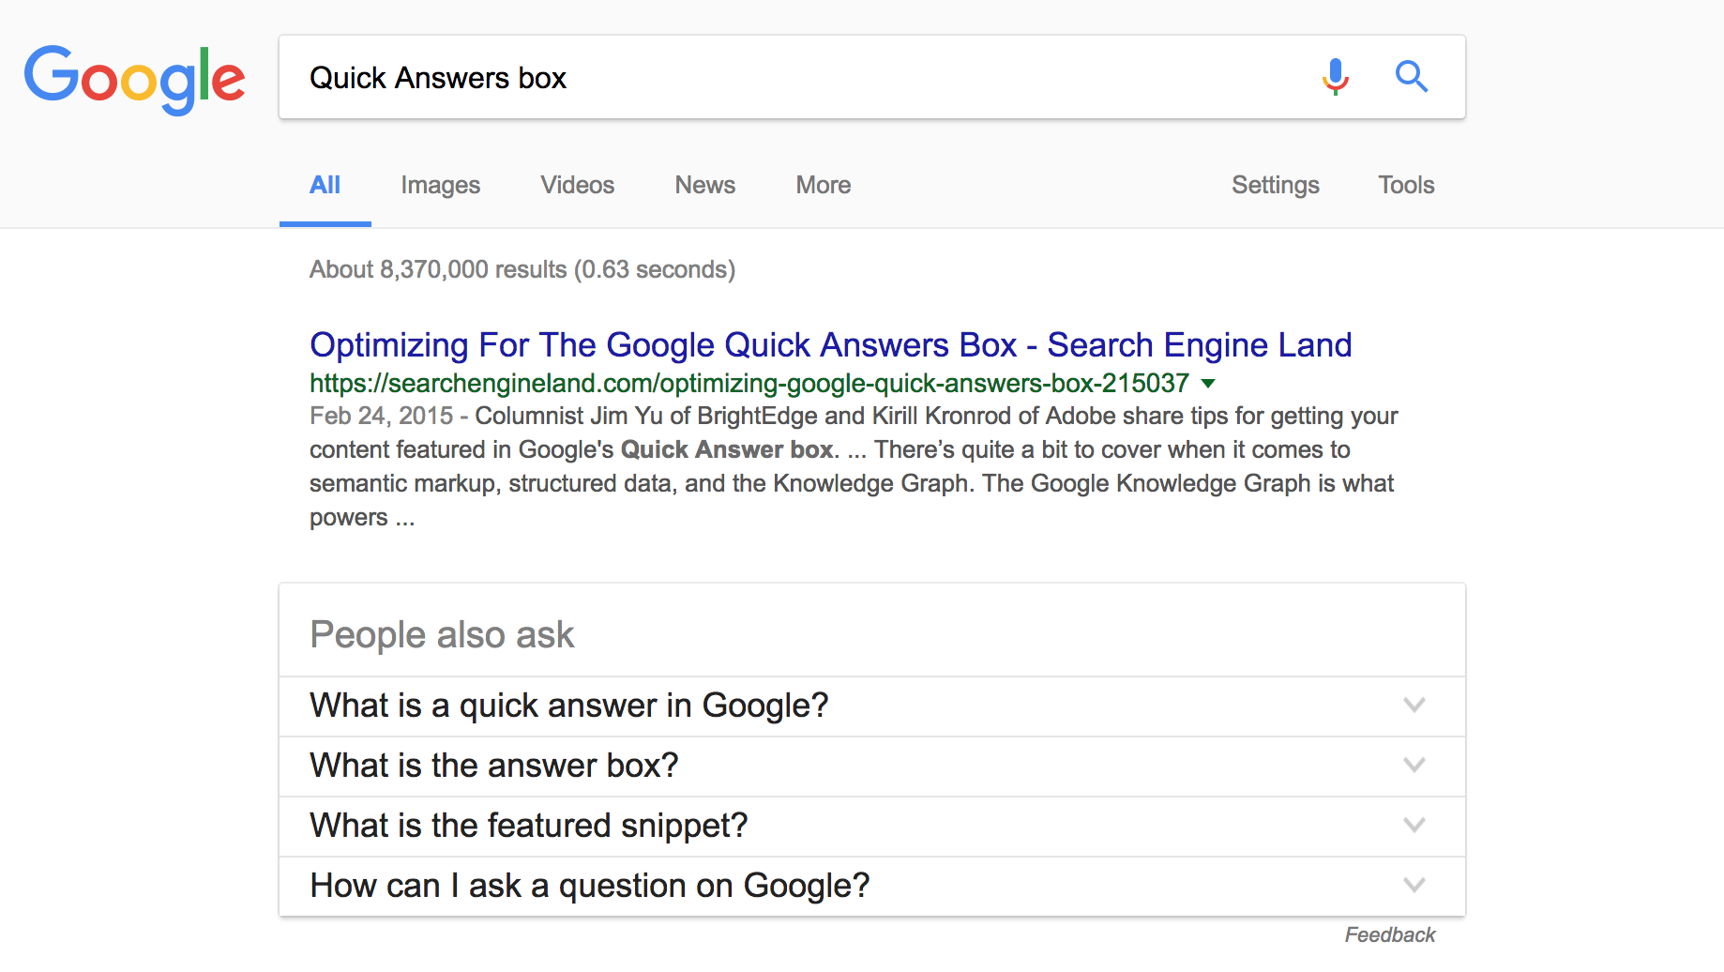Image resolution: width=1724 pixels, height=972 pixels.
Task: Open the green arrow next to searchengineland URL
Action: pos(1208,384)
